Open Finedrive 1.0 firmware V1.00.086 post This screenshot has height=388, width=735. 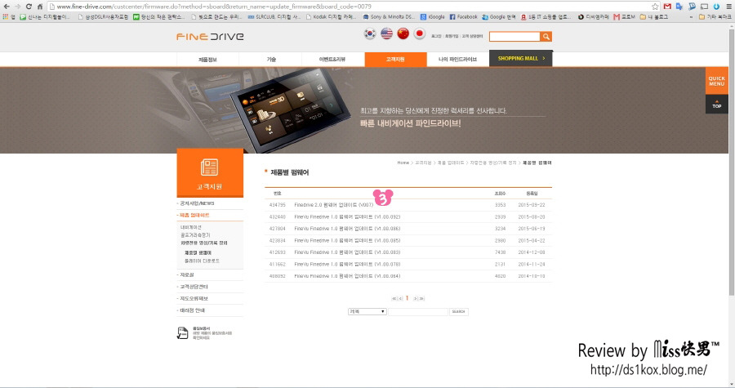coord(347,229)
